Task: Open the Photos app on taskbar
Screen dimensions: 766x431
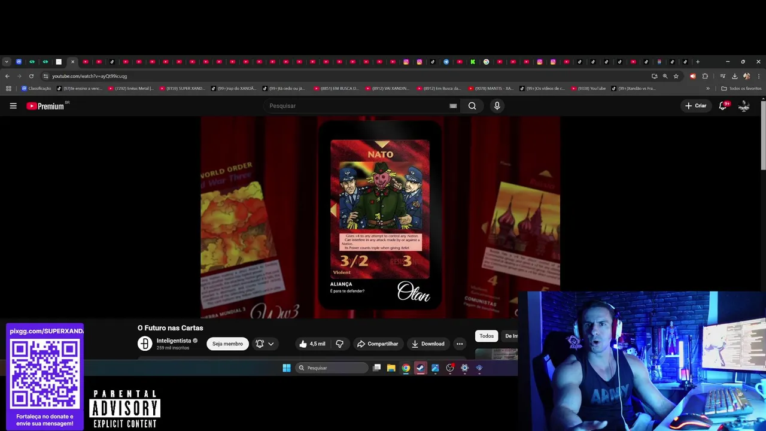Action: [435, 368]
